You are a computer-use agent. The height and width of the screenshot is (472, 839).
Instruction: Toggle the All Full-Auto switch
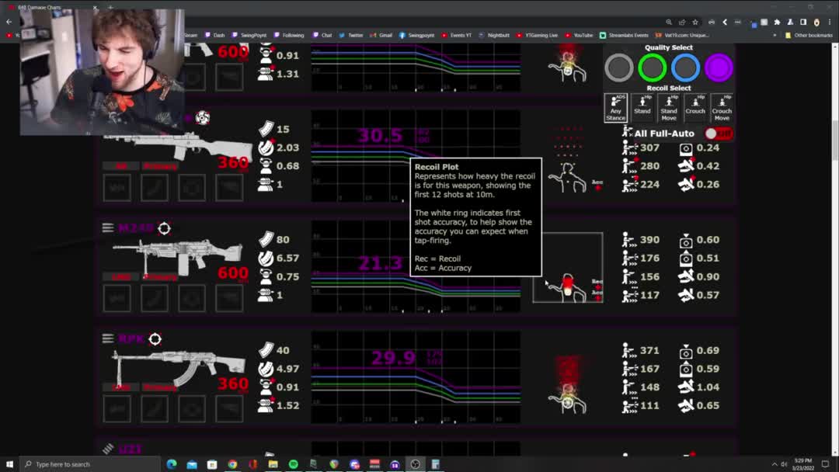pyautogui.click(x=719, y=134)
